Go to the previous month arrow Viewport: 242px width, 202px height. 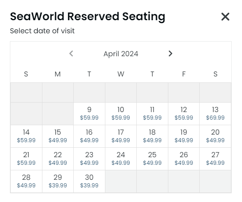[x=71, y=53]
